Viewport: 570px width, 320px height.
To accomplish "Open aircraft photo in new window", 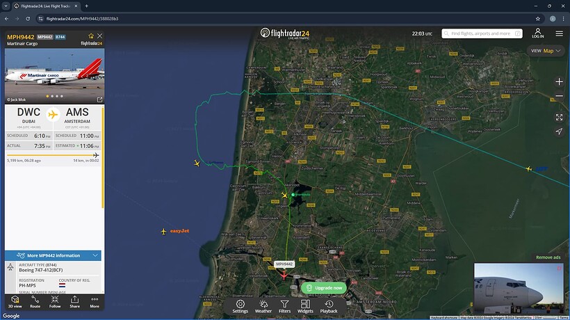I will (99, 99).
